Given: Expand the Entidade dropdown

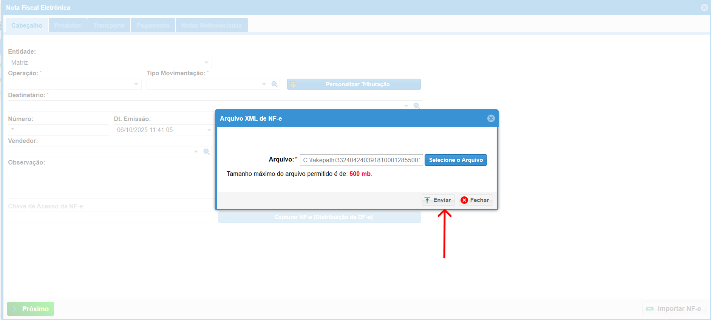Looking at the screenshot, I should (206, 62).
